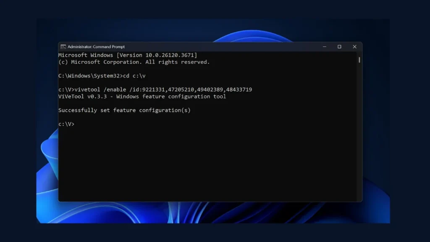Click the final empty "c:\V>" prompt line
The width and height of the screenshot is (430, 242).
click(x=66, y=124)
